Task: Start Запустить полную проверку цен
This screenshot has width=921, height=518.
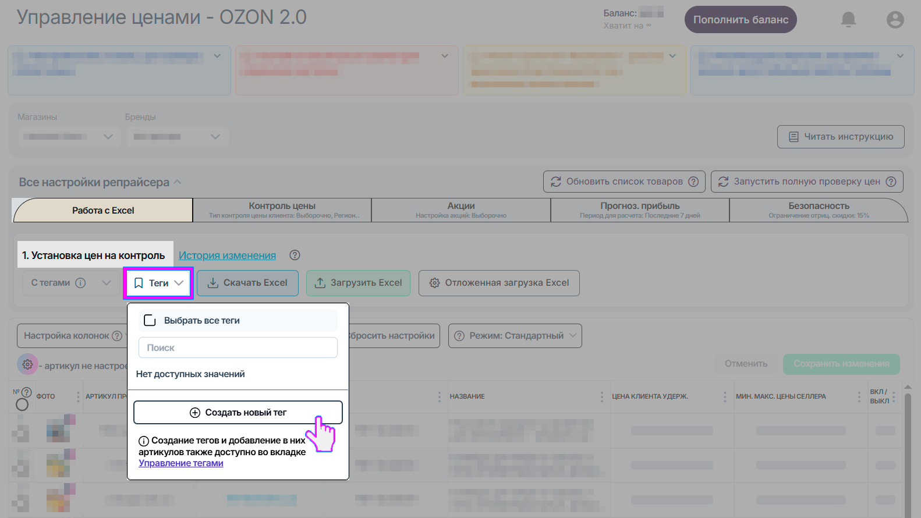Action: [807, 182]
